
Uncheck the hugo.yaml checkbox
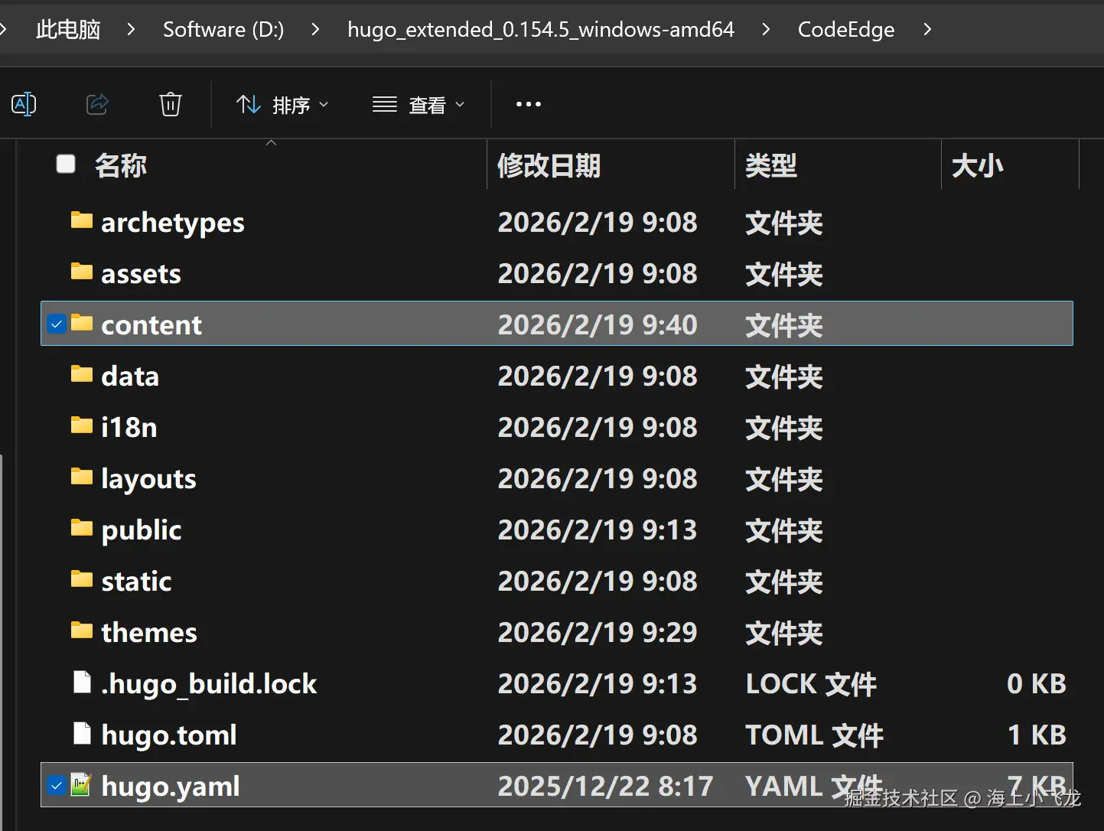(57, 785)
